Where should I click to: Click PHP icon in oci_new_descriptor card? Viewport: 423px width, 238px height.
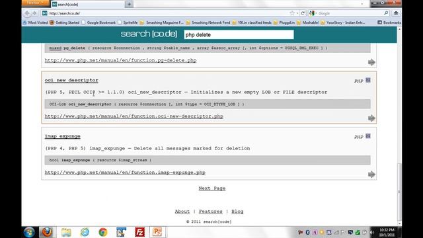[x=368, y=80]
